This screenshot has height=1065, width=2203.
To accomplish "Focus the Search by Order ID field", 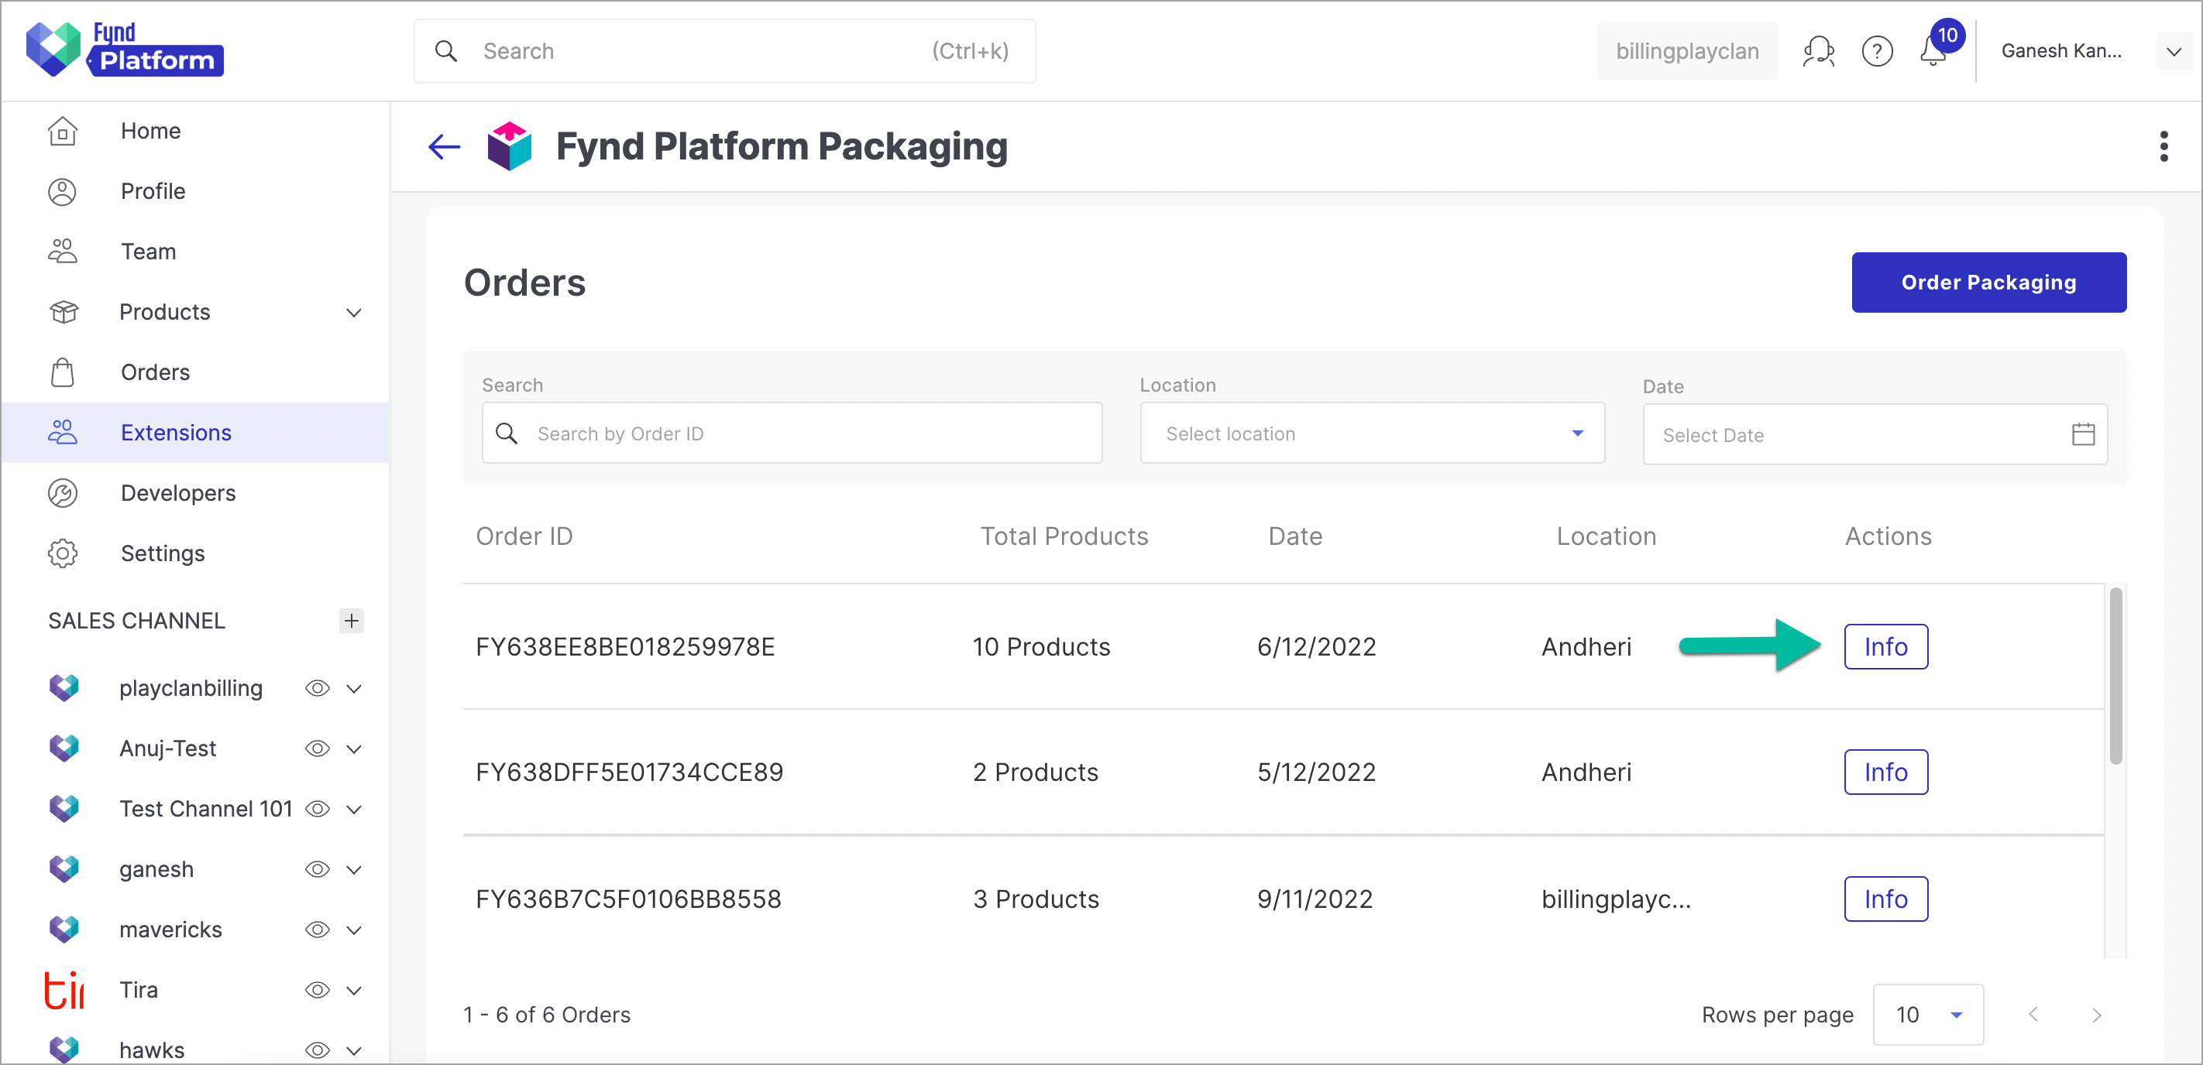I will click(792, 433).
